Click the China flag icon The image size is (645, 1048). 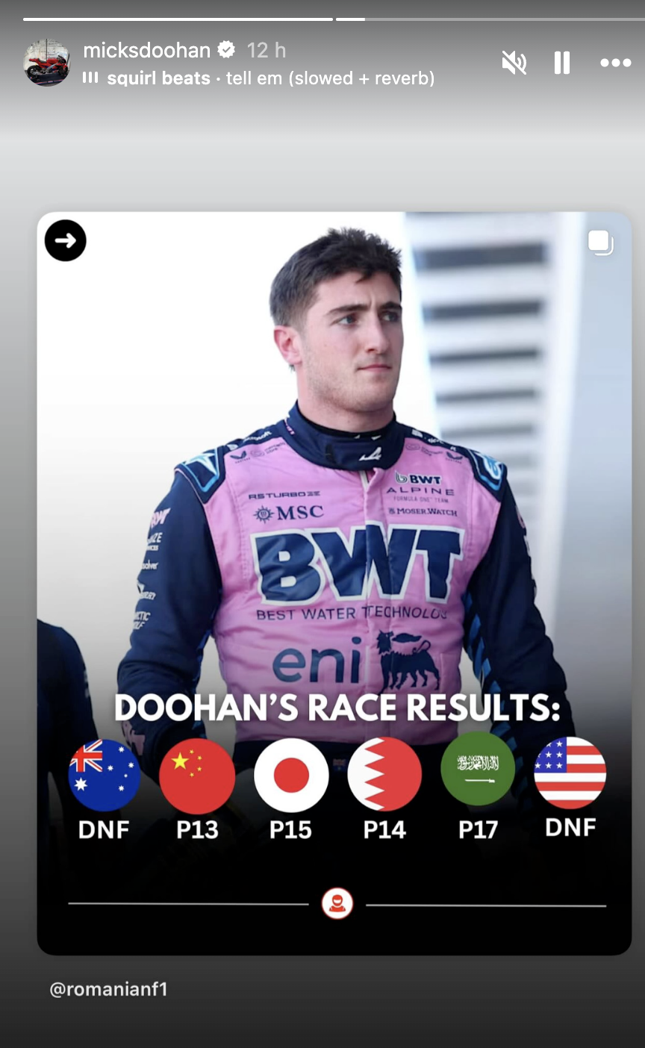[197, 776]
